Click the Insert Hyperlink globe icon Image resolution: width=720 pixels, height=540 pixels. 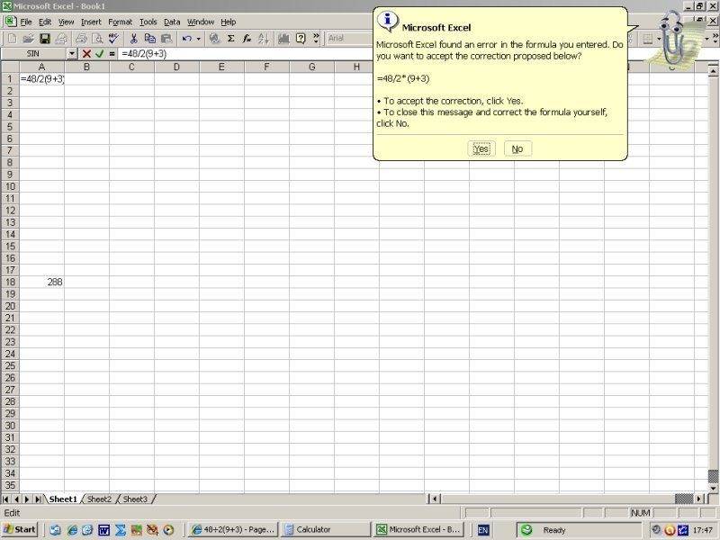(x=214, y=39)
